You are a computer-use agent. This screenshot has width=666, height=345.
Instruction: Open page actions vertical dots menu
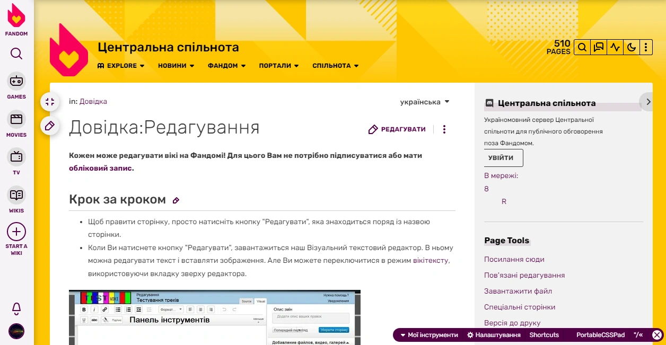point(444,129)
